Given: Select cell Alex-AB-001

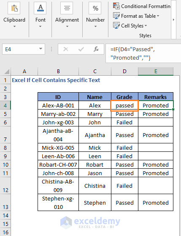Looking at the screenshot, I should pyautogui.click(x=58, y=105).
